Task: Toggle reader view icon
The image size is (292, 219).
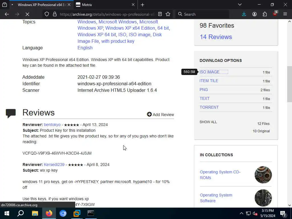Action: pyautogui.click(x=160, y=14)
